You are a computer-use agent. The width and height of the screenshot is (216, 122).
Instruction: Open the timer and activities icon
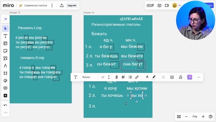(x=150, y=5)
